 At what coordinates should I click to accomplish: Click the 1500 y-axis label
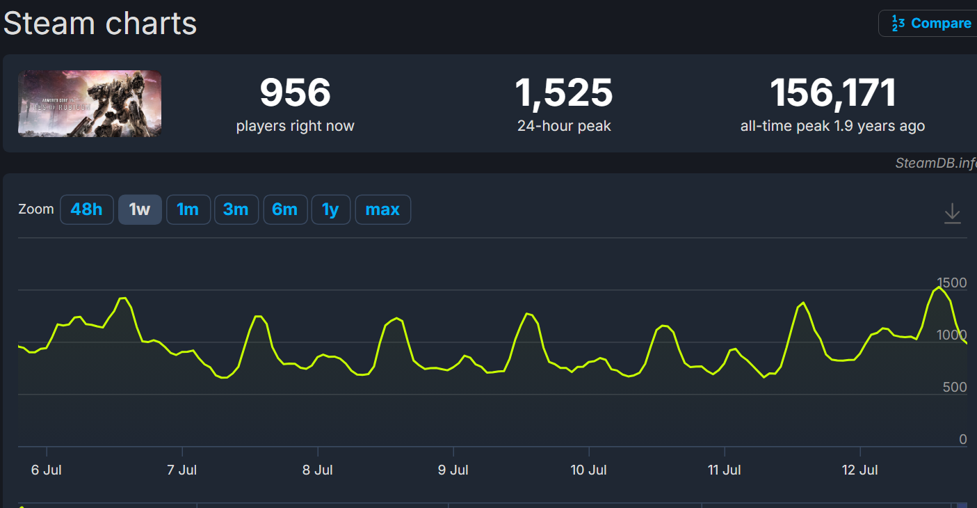pyautogui.click(x=953, y=283)
